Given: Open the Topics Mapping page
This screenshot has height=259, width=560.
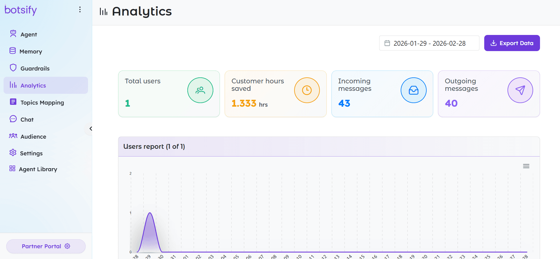Looking at the screenshot, I should coord(42,102).
